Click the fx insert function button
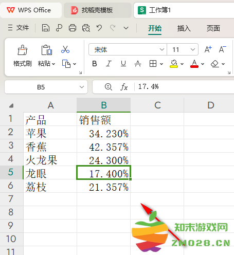The image size is (234, 255). coord(124,87)
